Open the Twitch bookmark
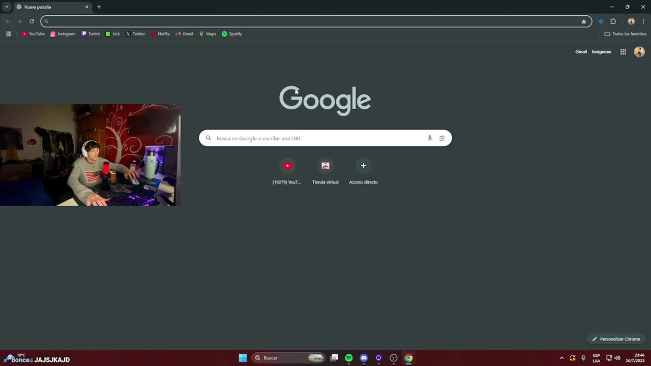Viewport: 651px width, 366px height. tap(91, 34)
